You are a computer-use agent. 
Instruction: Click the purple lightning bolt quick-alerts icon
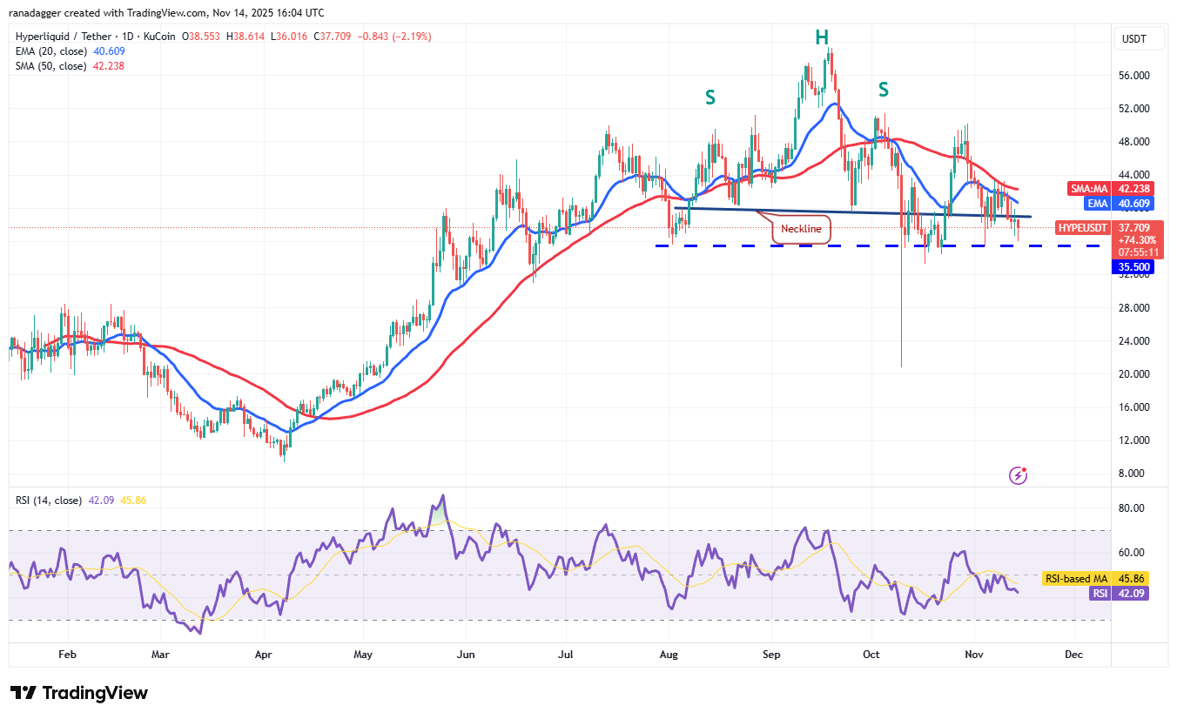[1016, 475]
